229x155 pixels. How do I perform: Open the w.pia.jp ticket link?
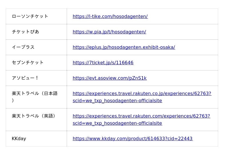click(109, 32)
